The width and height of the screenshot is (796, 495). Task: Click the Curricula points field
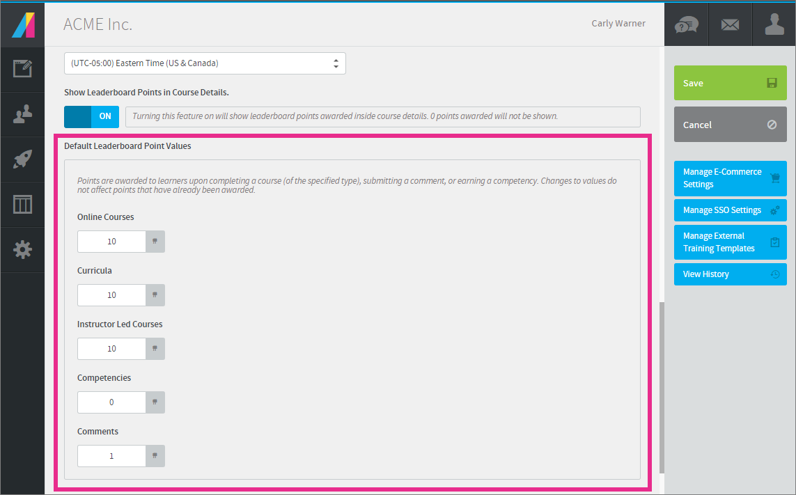tap(111, 295)
